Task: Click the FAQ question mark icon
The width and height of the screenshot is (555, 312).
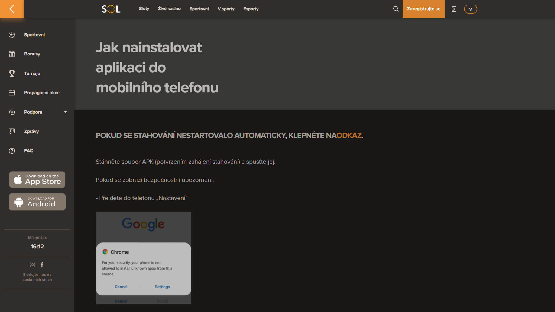Action: [12, 151]
